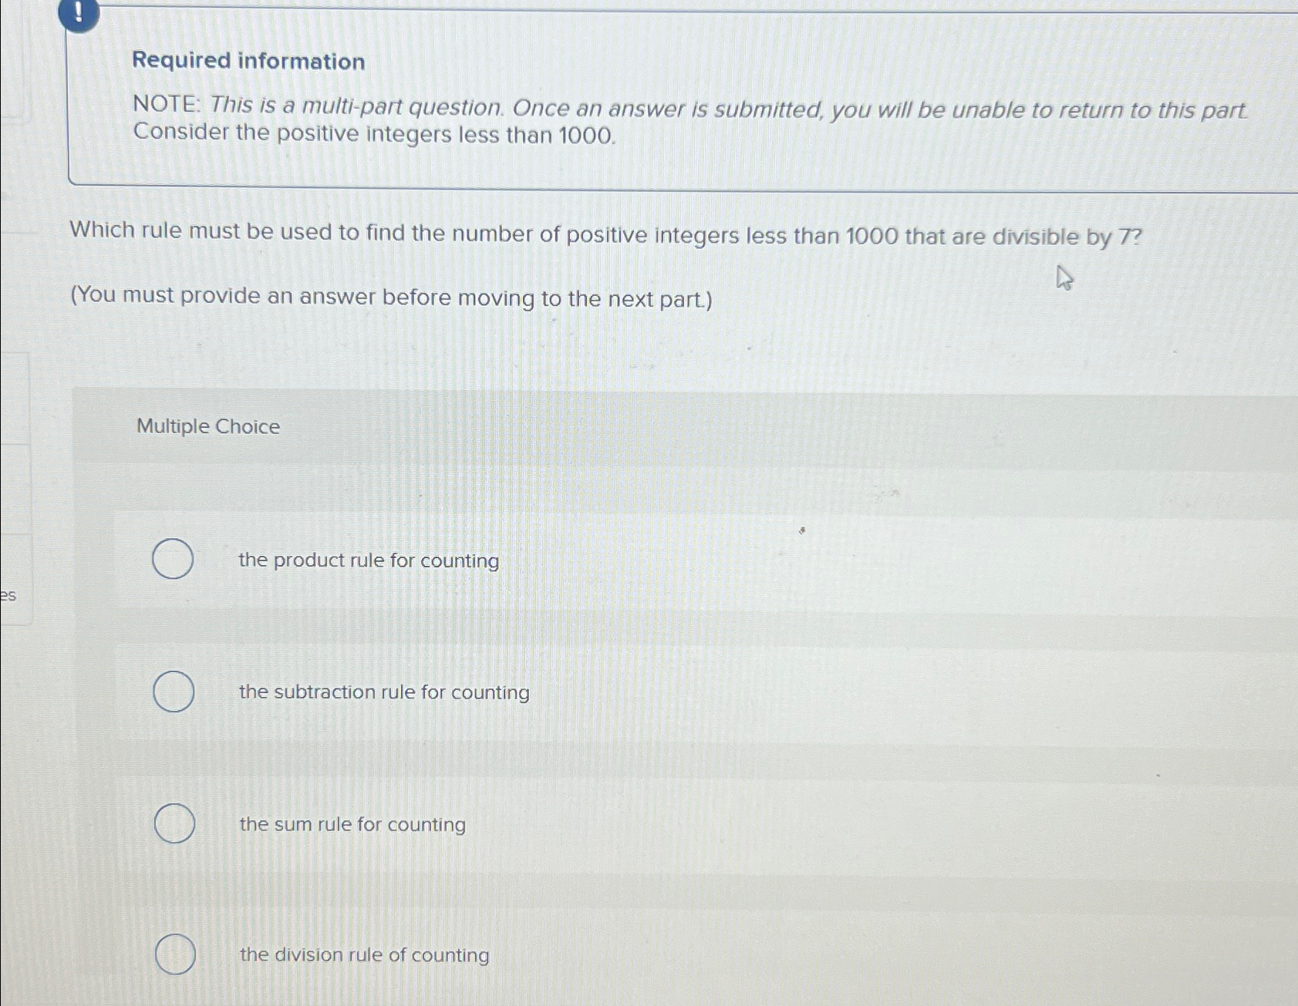Image resolution: width=1298 pixels, height=1006 pixels.
Task: Click the product rule answer label text
Action: coord(368,560)
